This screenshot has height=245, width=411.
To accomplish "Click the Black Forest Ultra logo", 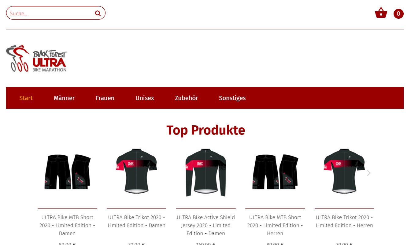I will 36,58.
